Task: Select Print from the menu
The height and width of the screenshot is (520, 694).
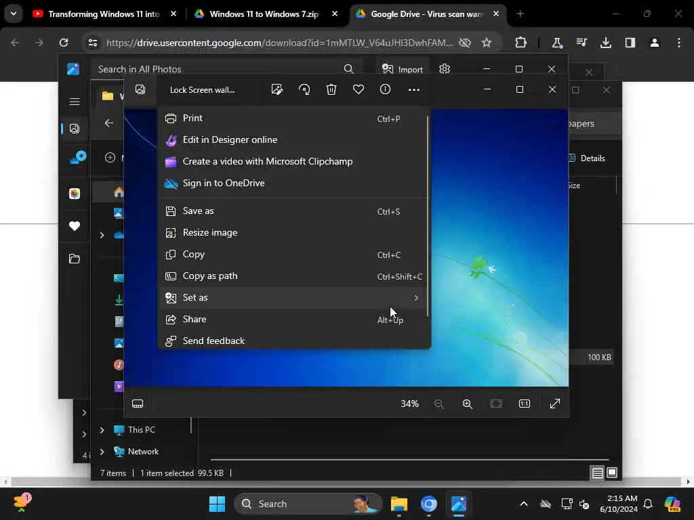Action: pyautogui.click(x=293, y=118)
